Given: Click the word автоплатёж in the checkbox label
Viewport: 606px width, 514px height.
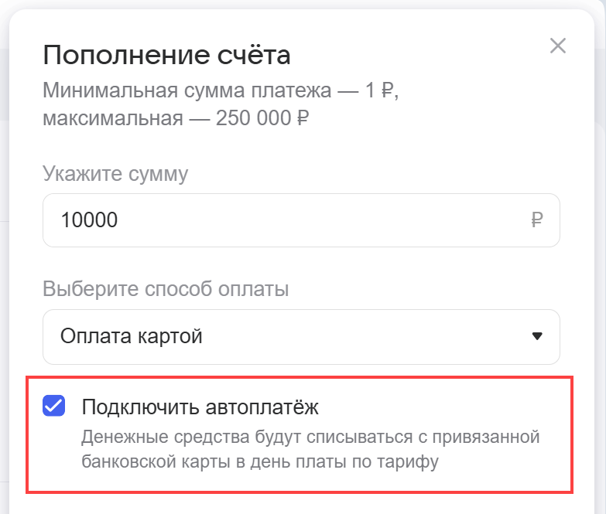Looking at the screenshot, I should pos(263,407).
